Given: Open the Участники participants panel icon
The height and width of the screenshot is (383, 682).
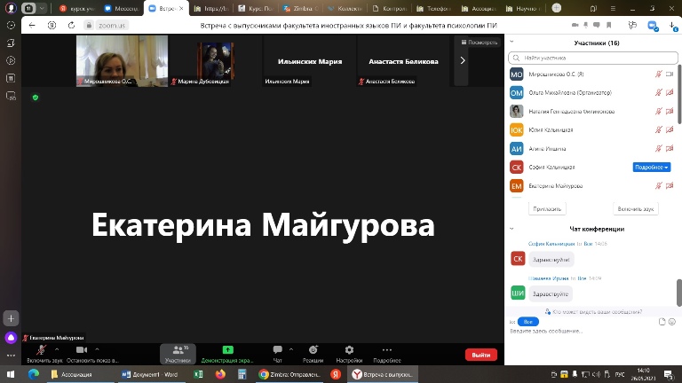Looking at the screenshot, I should point(178,350).
